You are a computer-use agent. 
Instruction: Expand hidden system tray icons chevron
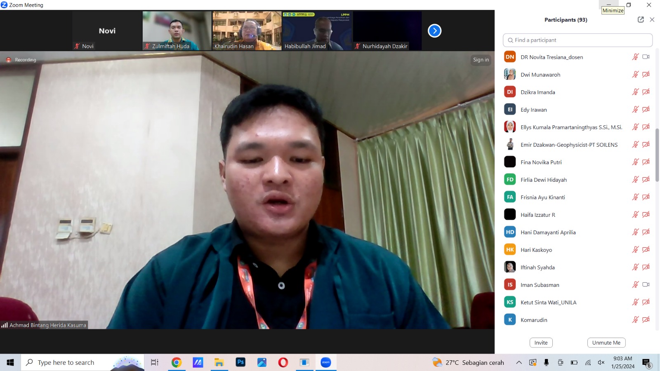point(519,363)
